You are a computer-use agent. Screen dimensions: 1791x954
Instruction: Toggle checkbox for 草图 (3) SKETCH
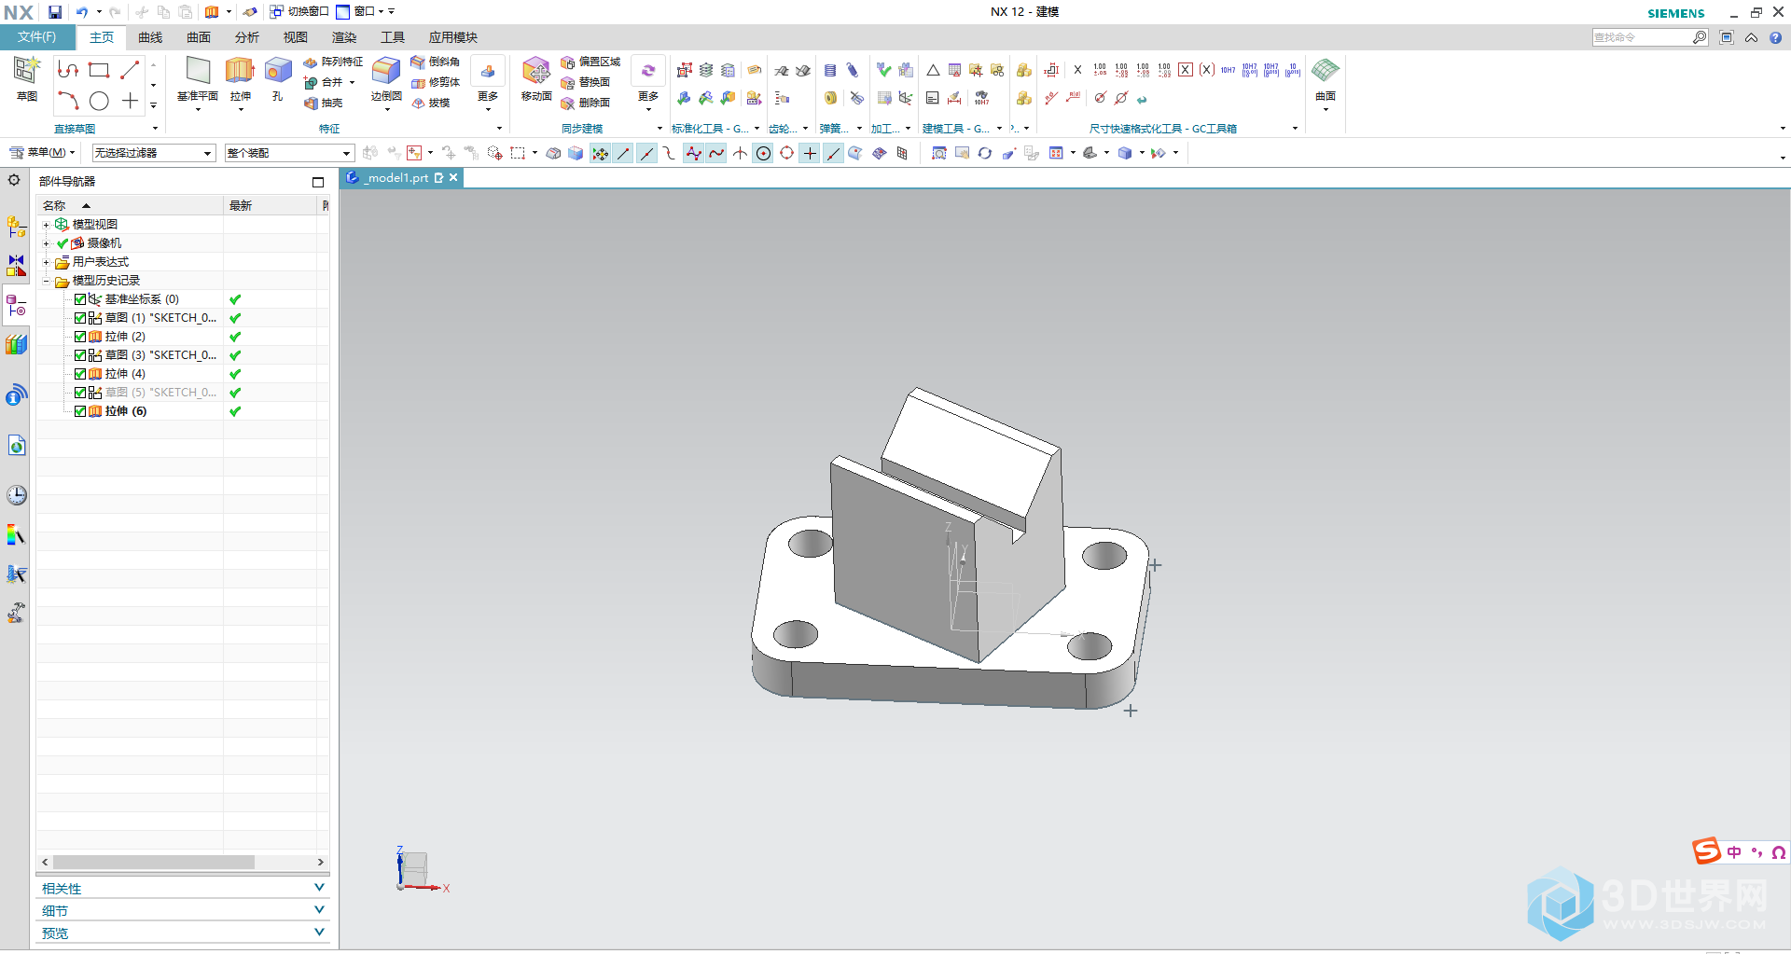[x=80, y=355]
